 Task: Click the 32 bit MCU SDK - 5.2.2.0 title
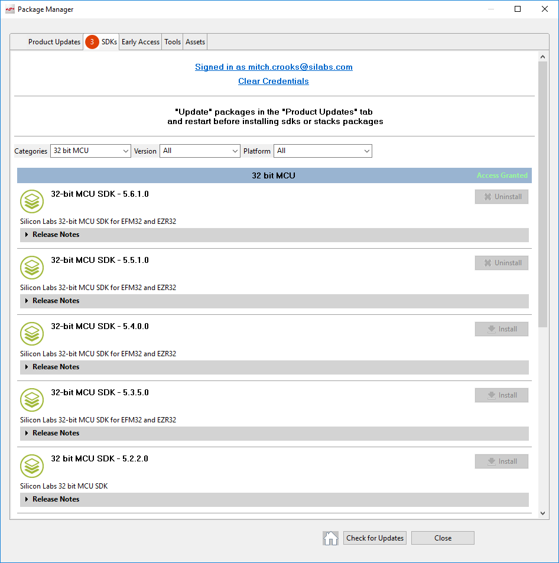99,458
